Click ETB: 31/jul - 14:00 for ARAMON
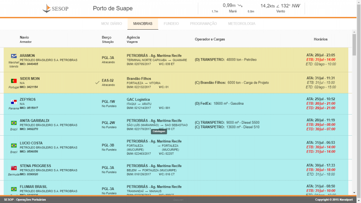 point(321,60)
